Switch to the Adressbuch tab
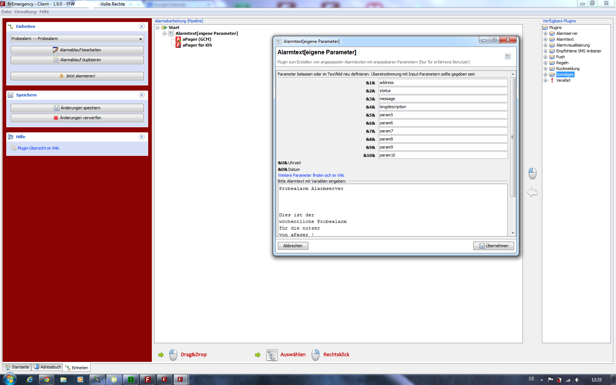 (47, 367)
